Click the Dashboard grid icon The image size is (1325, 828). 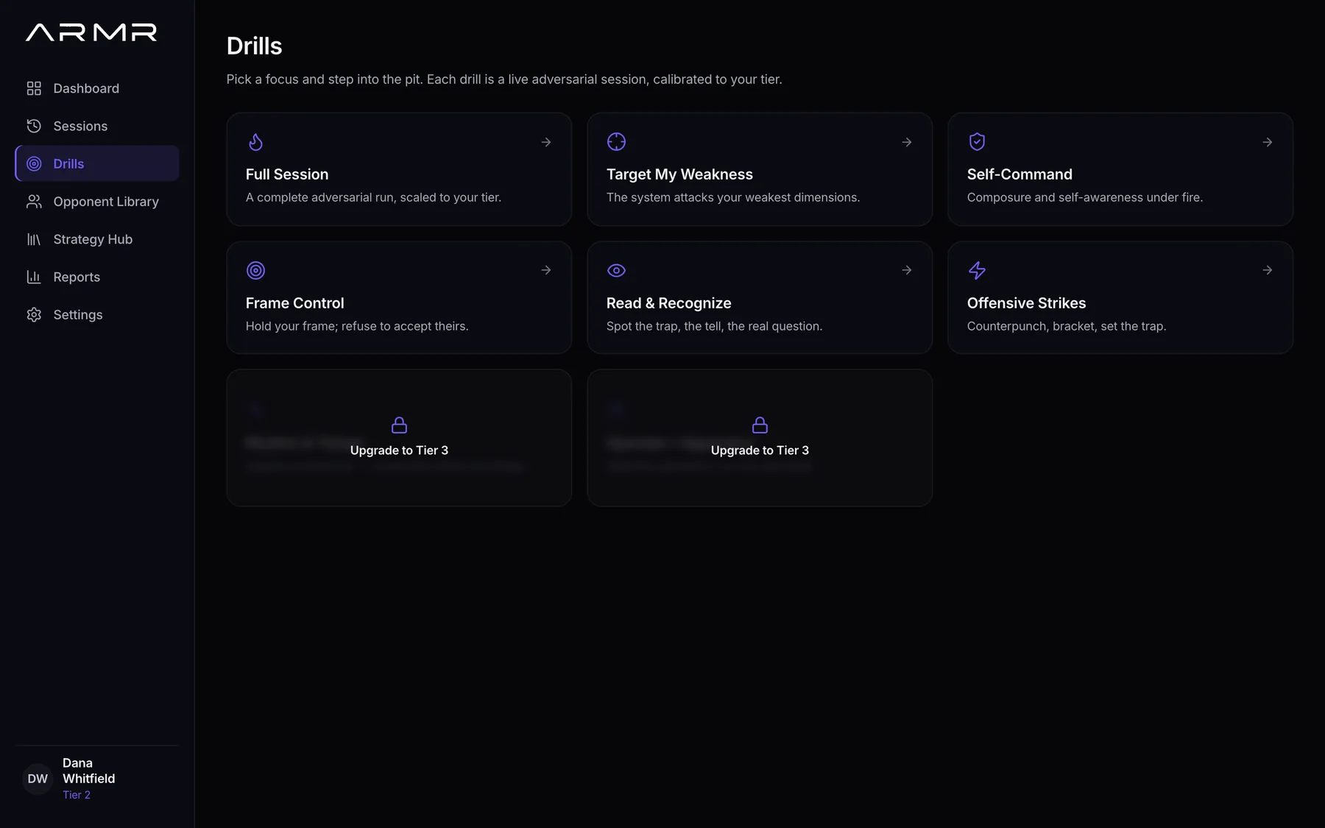[34, 88]
